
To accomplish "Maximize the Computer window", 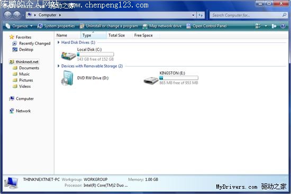I will point(269,3).
